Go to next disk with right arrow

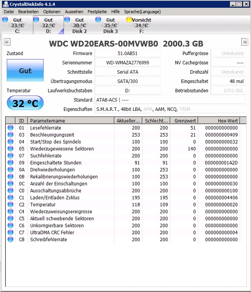(x=245, y=42)
